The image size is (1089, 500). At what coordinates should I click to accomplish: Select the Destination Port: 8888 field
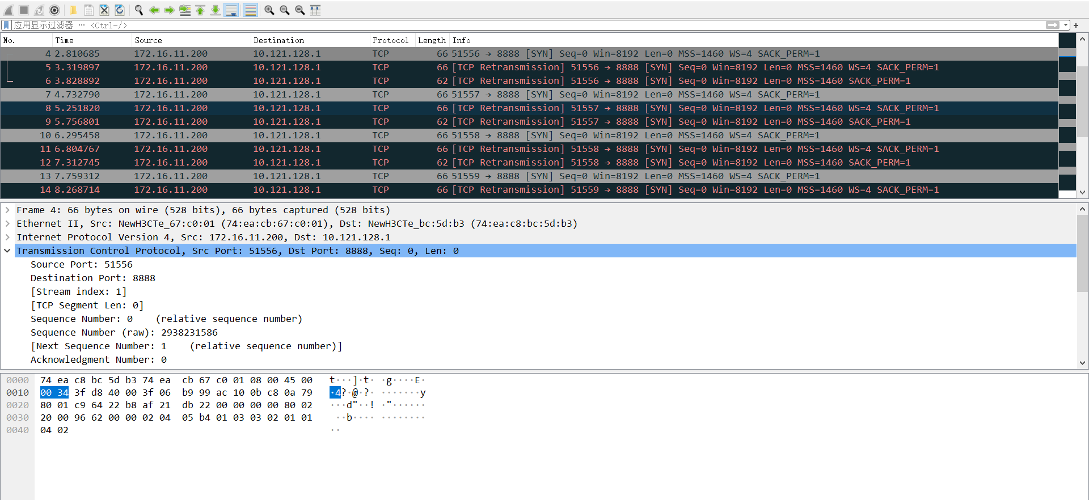(x=93, y=278)
